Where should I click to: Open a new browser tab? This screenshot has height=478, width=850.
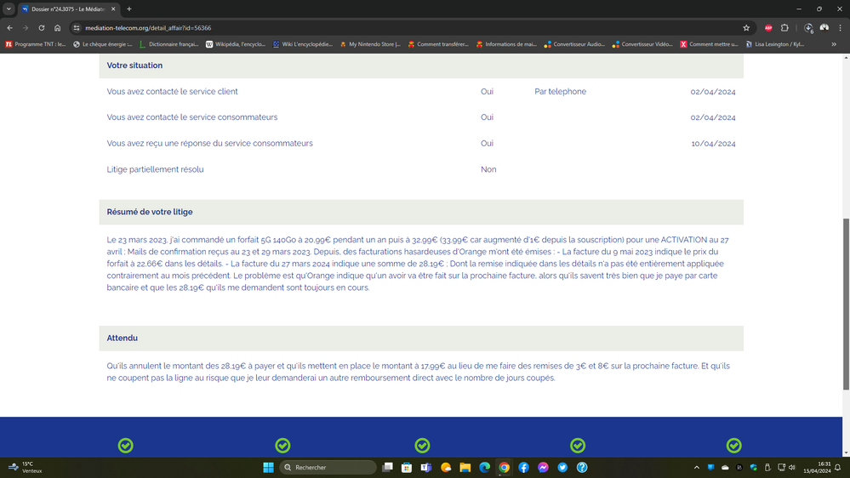click(x=129, y=9)
